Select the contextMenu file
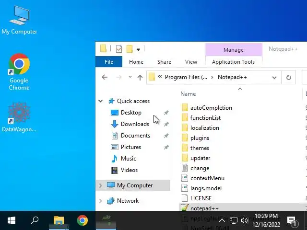This screenshot has width=307, height=230. pos(207,178)
